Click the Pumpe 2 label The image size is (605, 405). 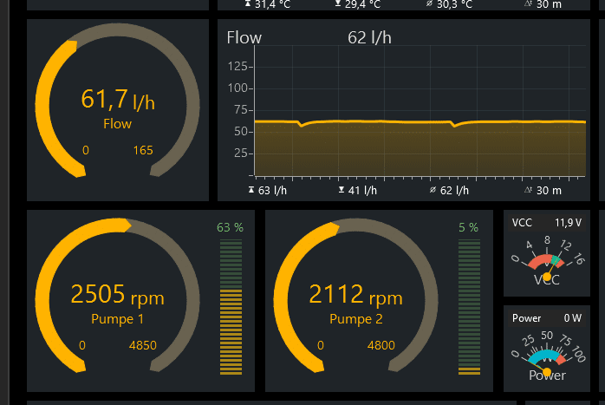pos(355,319)
